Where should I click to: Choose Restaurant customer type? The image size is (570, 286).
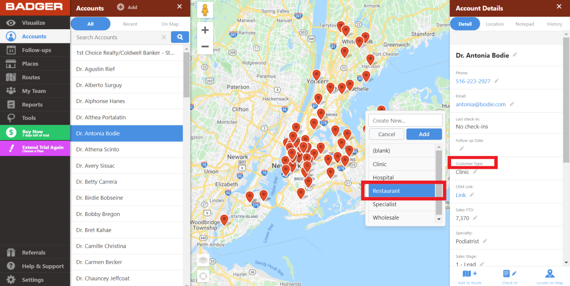(x=402, y=191)
